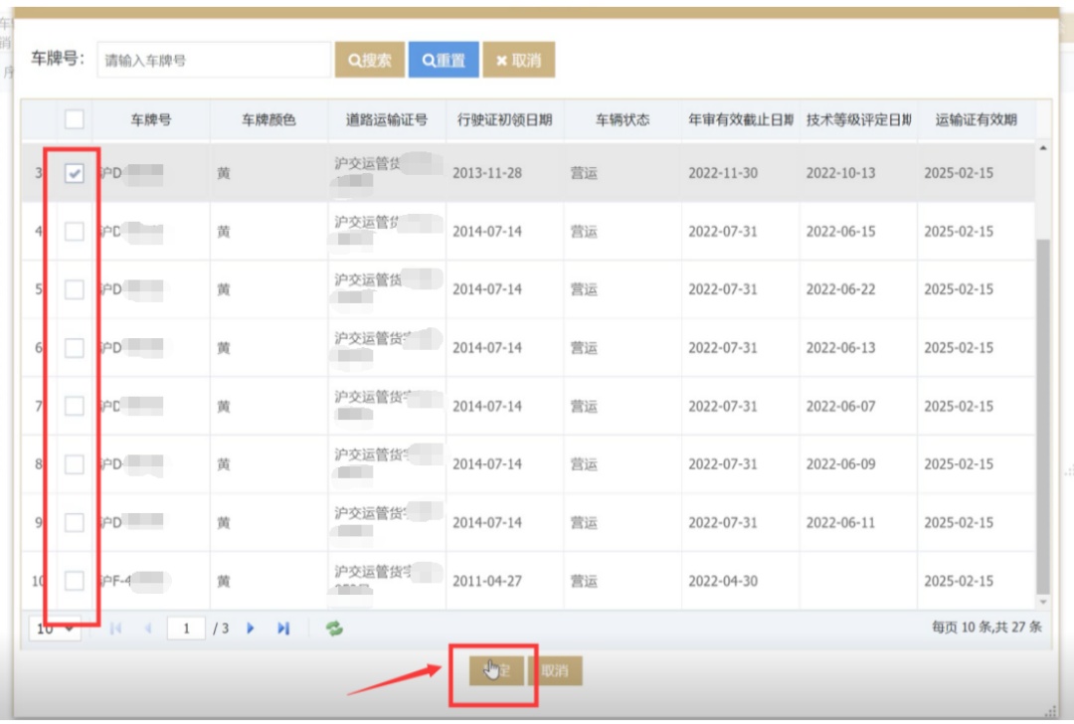Jump to the last page icon

coord(283,629)
